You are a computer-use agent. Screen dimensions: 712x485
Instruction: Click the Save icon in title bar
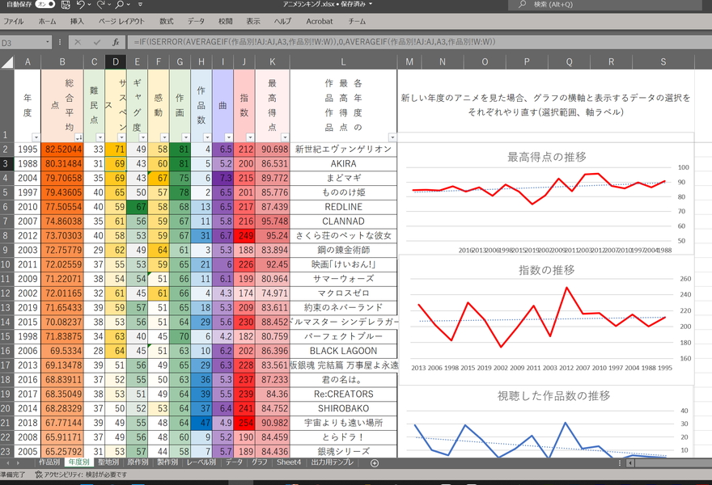(65, 5)
